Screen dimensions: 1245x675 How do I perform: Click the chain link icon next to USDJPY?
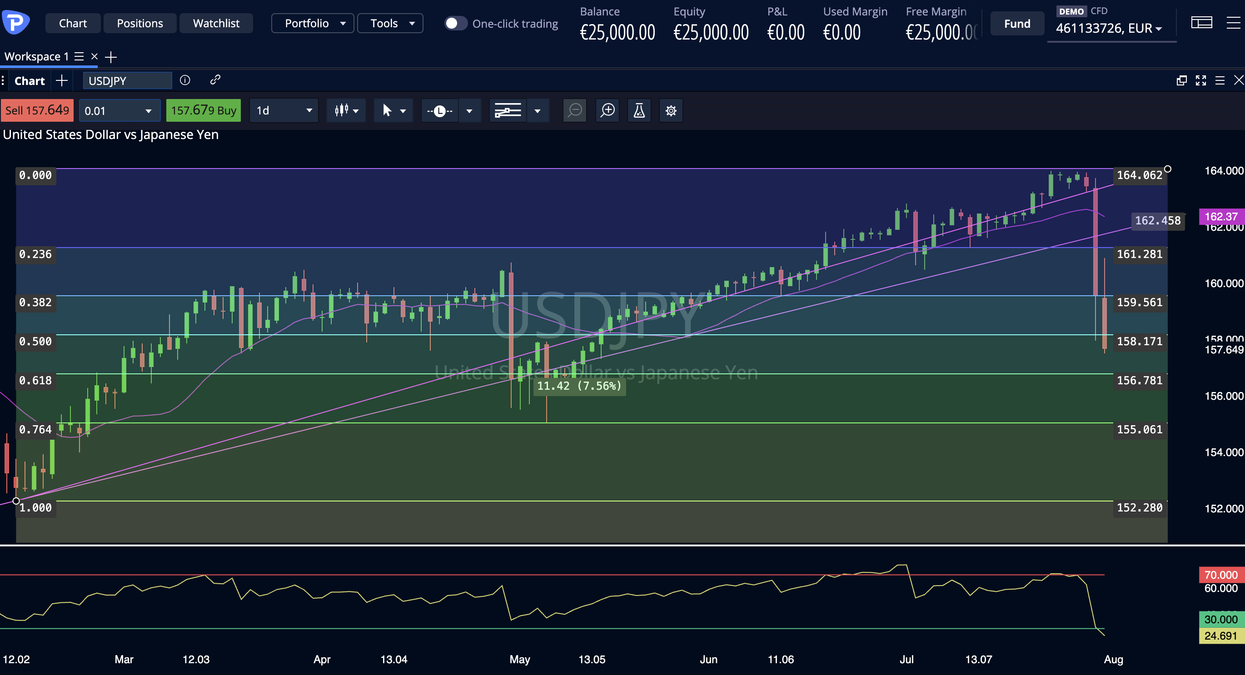click(215, 80)
